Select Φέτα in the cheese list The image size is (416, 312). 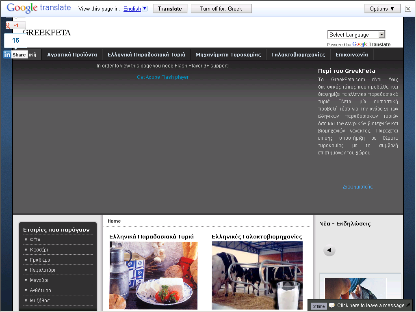pos(35,240)
